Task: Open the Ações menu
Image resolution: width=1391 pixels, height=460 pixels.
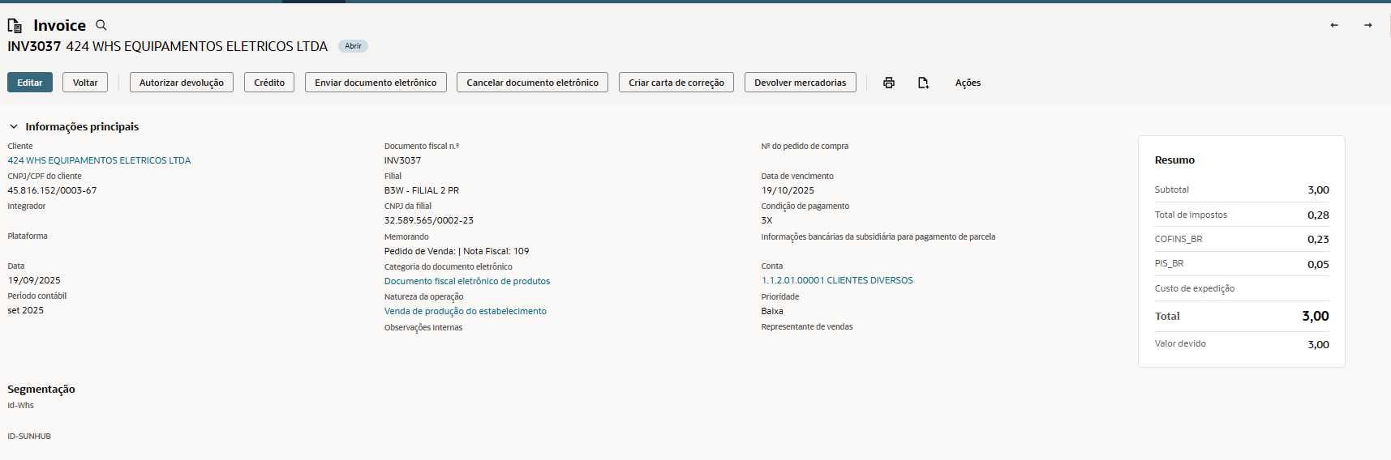Action: coord(968,83)
